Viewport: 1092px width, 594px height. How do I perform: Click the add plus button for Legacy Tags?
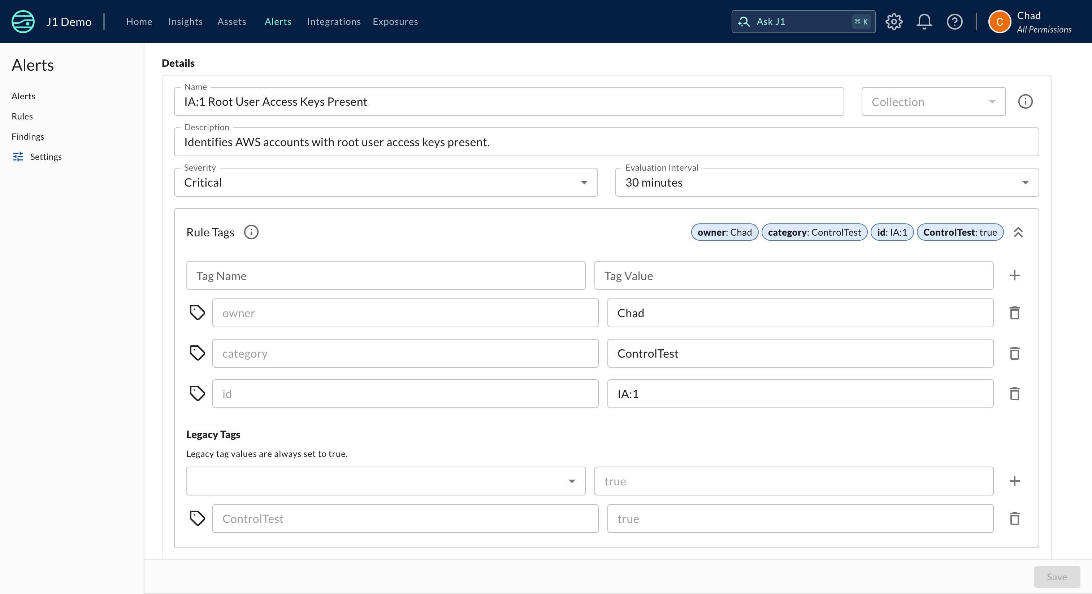pyautogui.click(x=1015, y=481)
